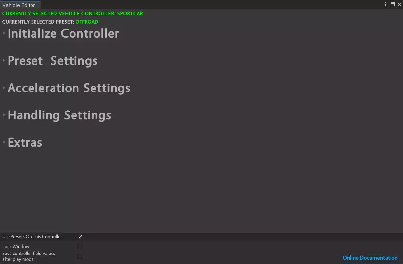Click the disclosure triangle beside Extras
Image resolution: width=403 pixels, height=264 pixels.
click(x=4, y=142)
